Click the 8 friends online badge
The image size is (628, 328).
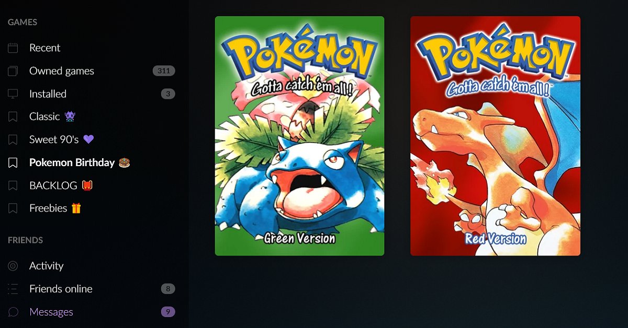[x=168, y=289]
